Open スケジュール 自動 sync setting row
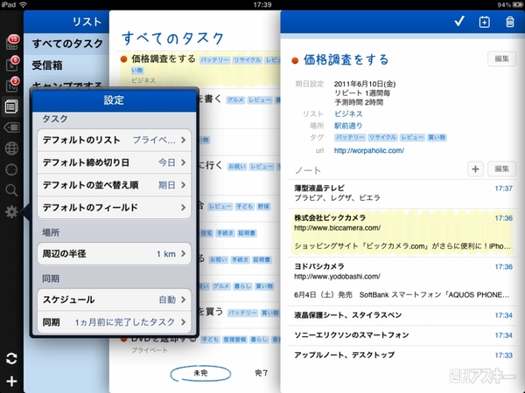Viewport: 525px width, 393px height. coord(114,300)
